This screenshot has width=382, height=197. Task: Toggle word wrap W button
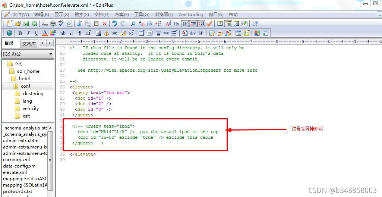tap(185, 24)
